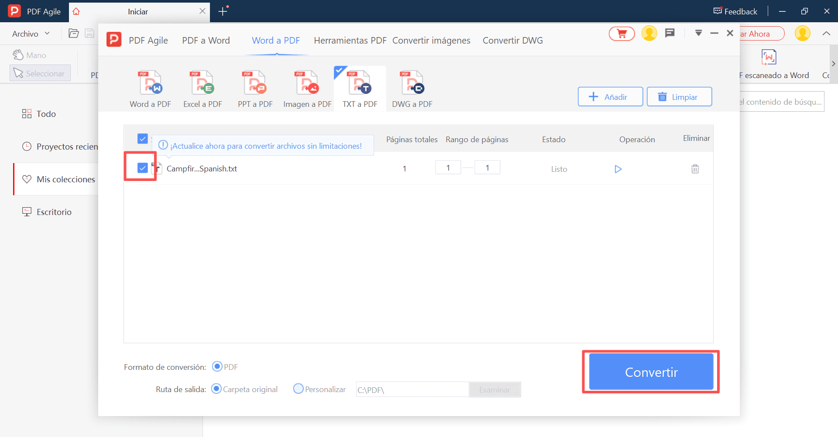Uncheck the Campfir...Spanish.txt file checkbox
Image resolution: width=838 pixels, height=437 pixels.
pyautogui.click(x=142, y=168)
